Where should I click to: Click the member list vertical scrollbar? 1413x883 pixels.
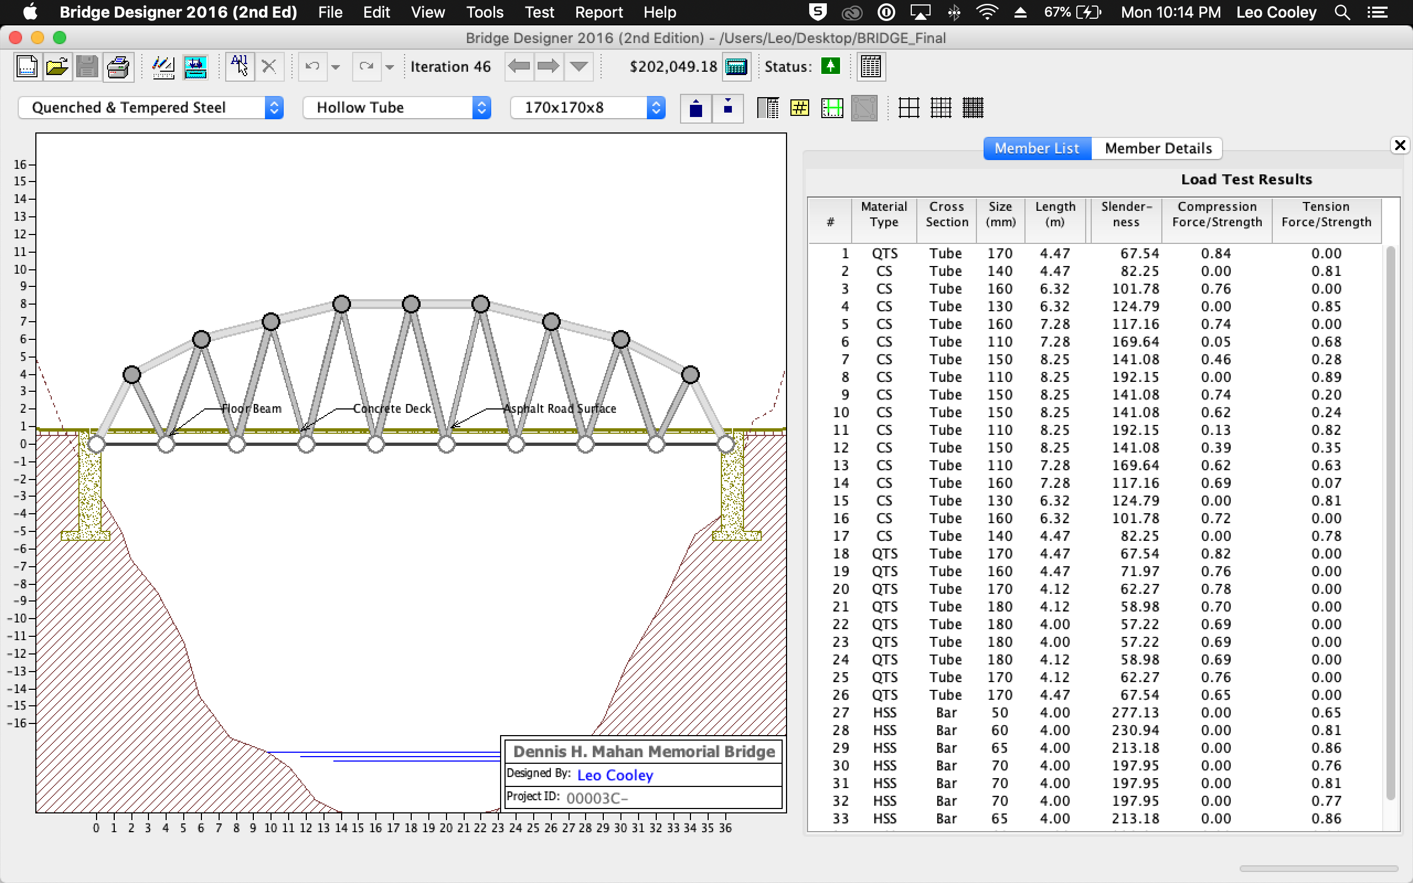click(x=1391, y=523)
